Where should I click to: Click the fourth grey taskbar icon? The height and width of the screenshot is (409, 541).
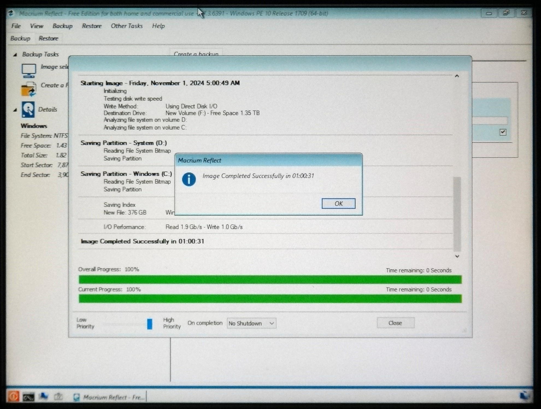58,397
